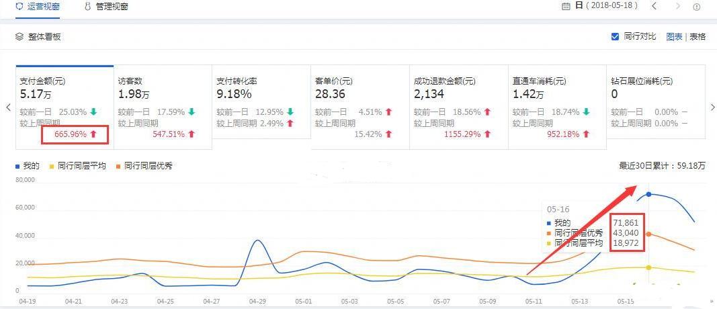Toggle the 同行对比 checkbox
This screenshot has width=717, height=309.
pos(615,36)
